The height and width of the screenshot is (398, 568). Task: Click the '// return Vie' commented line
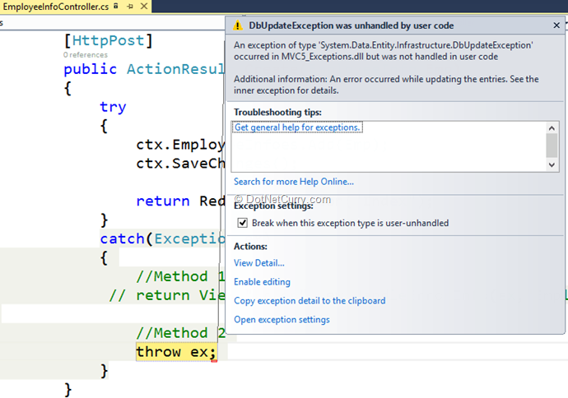[167, 295]
